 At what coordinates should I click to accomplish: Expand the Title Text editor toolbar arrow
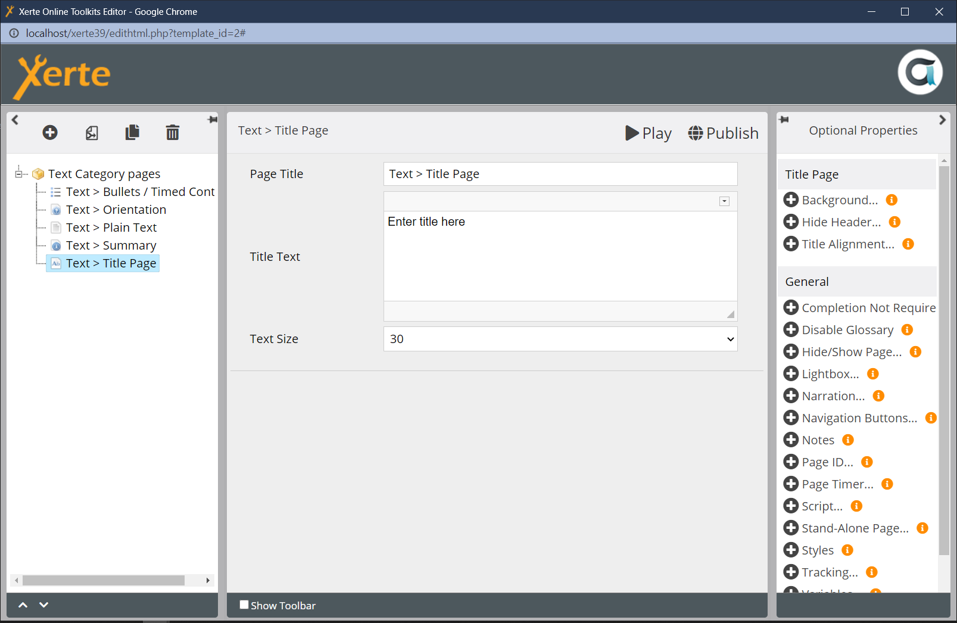pos(724,201)
